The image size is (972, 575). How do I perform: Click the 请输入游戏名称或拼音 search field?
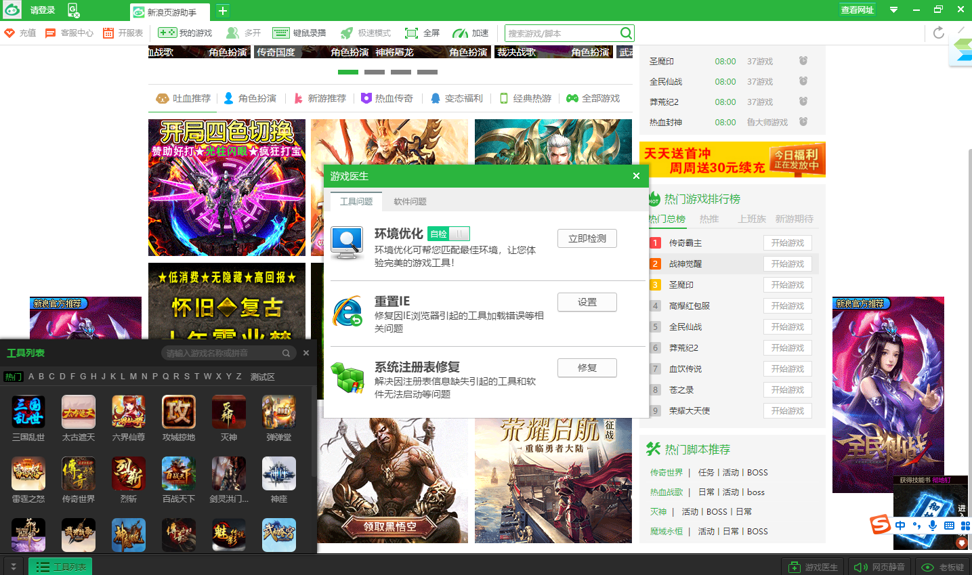tap(222, 353)
